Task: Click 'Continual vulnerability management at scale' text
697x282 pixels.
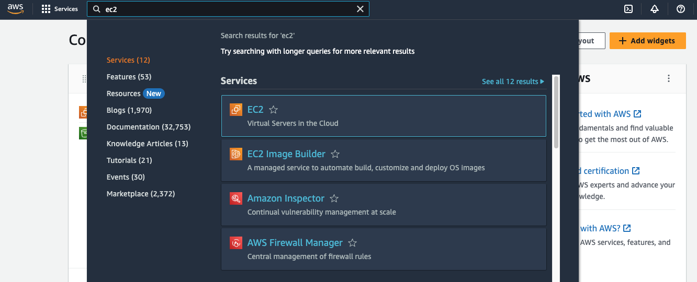Action: point(322,212)
